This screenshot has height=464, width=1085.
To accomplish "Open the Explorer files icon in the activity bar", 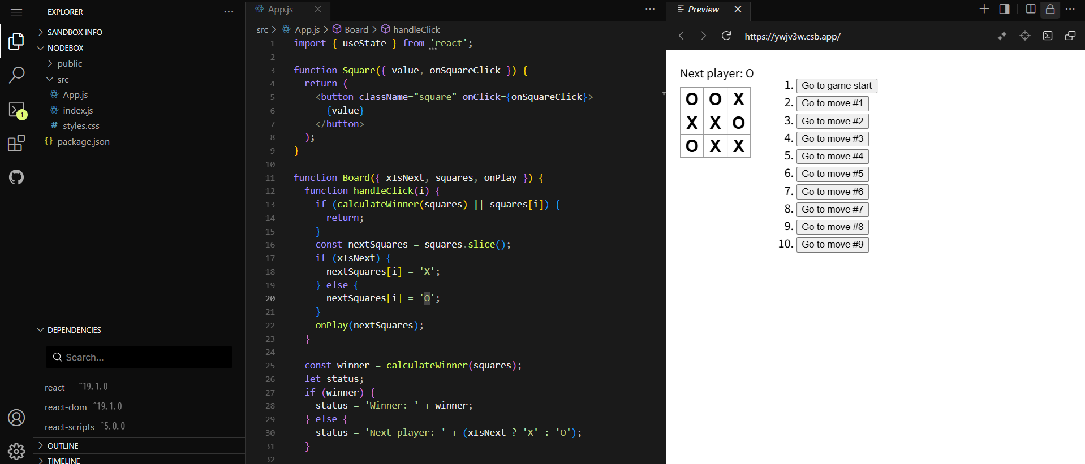I will [x=16, y=41].
